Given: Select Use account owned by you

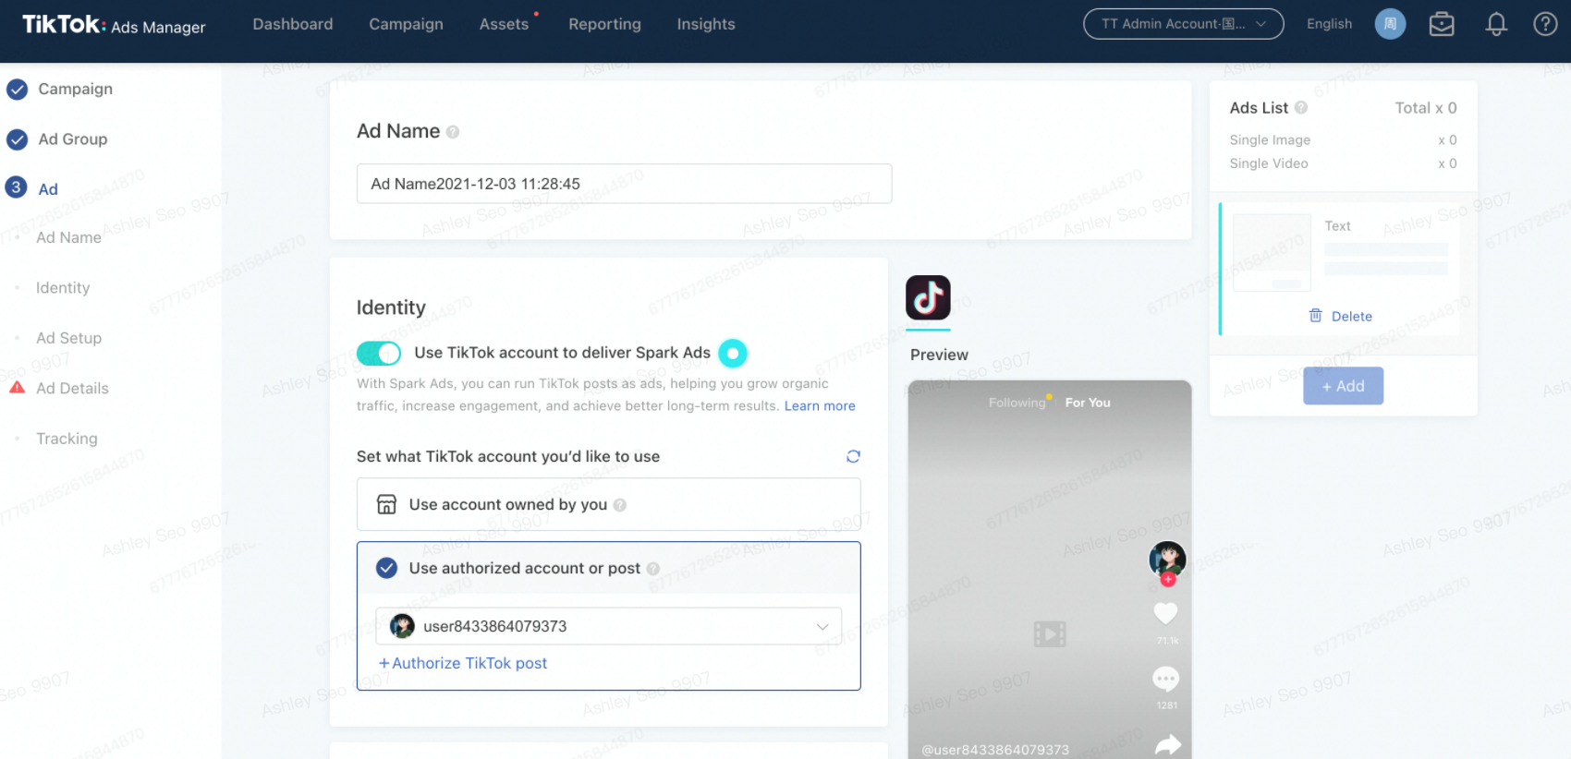Looking at the screenshot, I should point(608,504).
